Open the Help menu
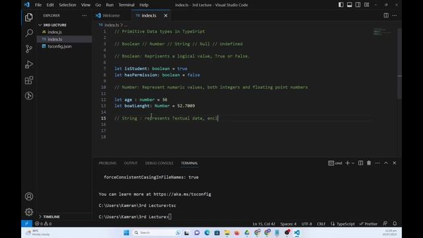The image size is (423, 238). point(144,5)
